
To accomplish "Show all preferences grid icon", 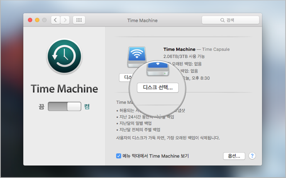I will (x=79, y=20).
